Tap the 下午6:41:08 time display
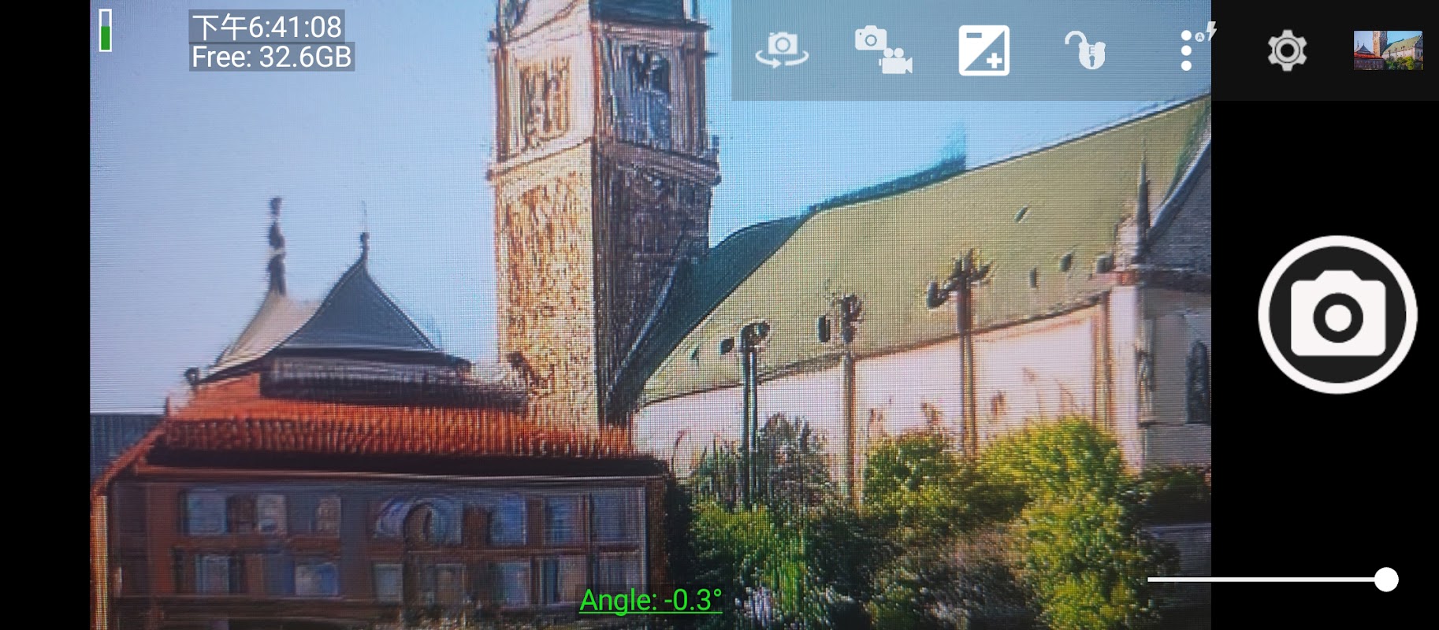The image size is (1439, 630). [x=267, y=27]
